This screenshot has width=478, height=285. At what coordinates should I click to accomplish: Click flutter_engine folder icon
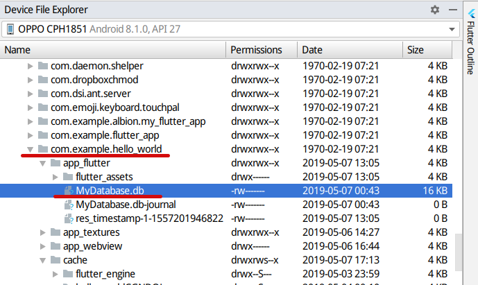(68, 274)
